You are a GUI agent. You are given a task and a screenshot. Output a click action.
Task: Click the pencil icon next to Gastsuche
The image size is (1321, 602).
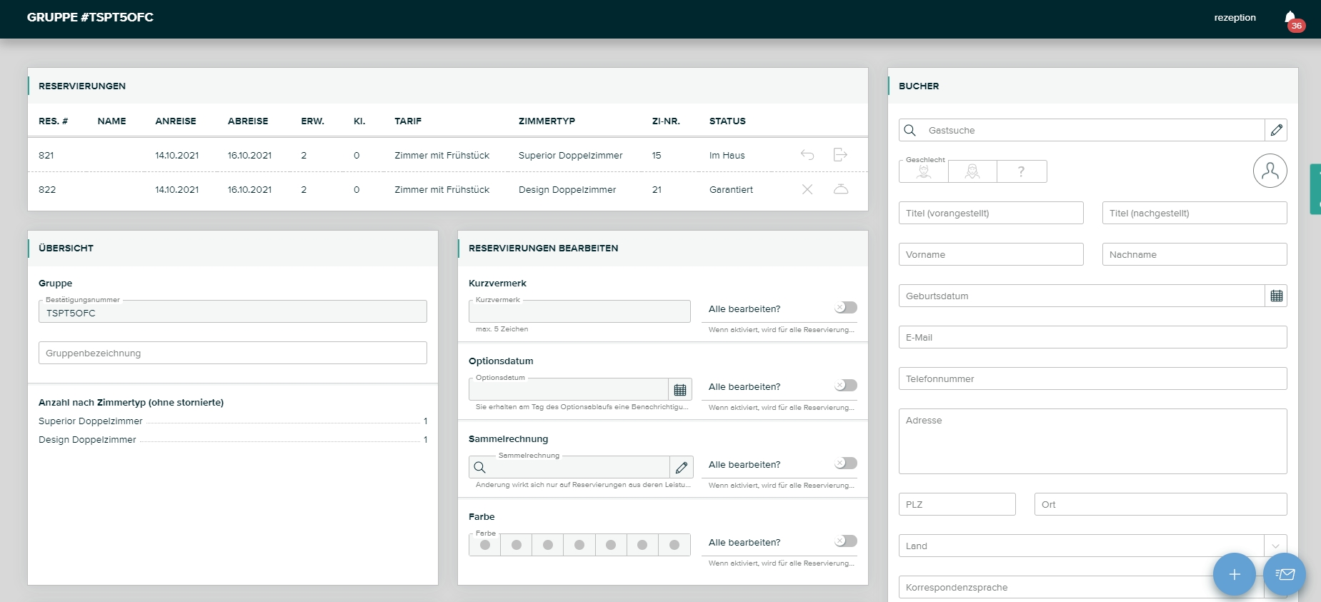tap(1276, 130)
